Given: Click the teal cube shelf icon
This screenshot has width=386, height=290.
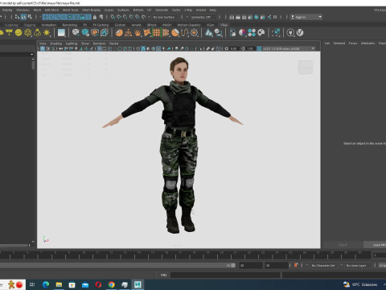Looking at the screenshot, I should click(85, 33).
